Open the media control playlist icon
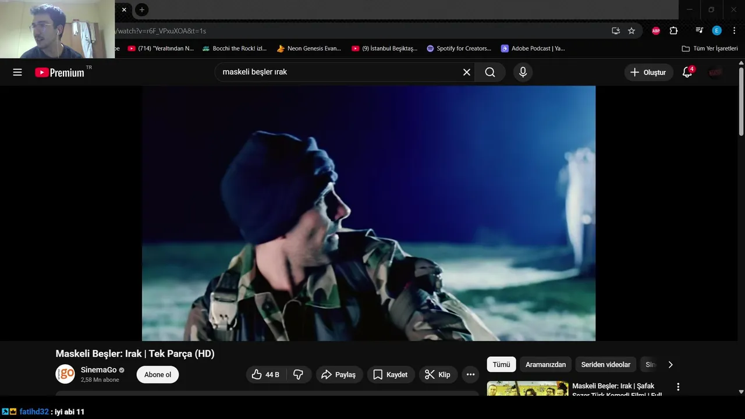This screenshot has height=419, width=745. pyautogui.click(x=700, y=31)
